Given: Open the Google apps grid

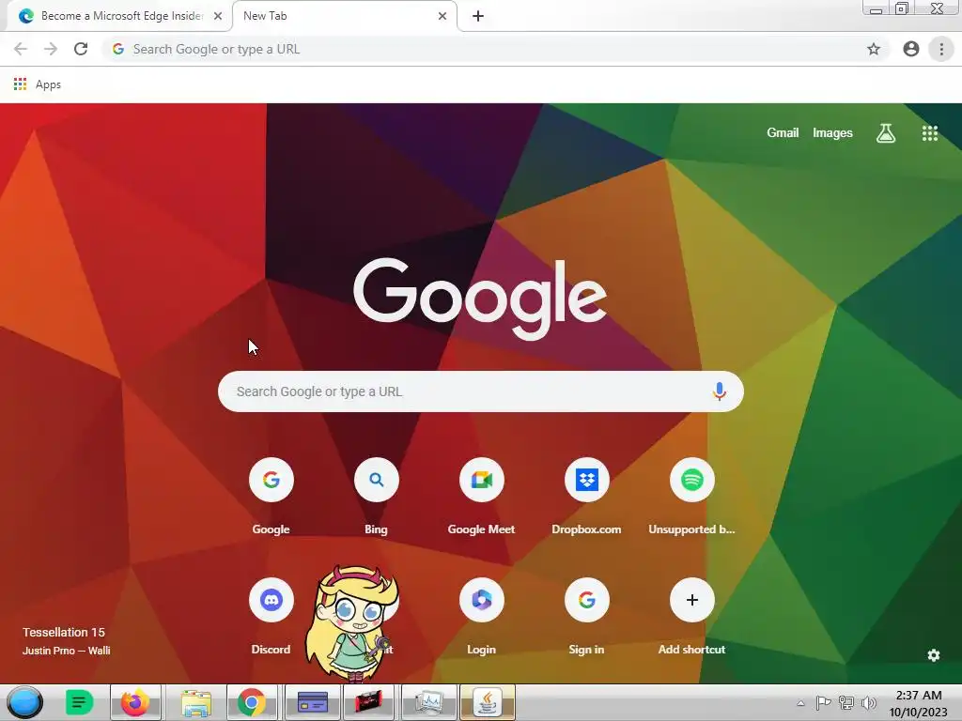Looking at the screenshot, I should 929,133.
